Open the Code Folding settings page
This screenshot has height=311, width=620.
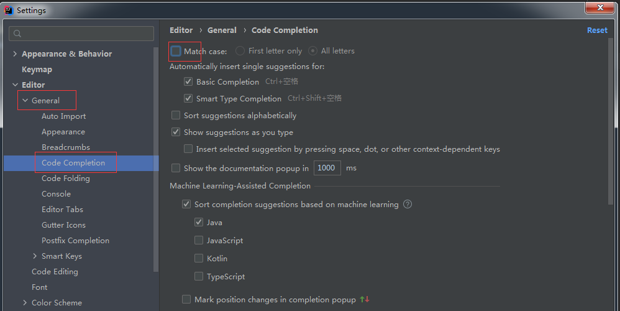[x=65, y=179]
